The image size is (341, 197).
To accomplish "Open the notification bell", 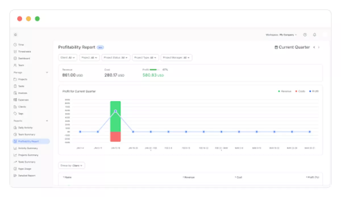I will click(x=314, y=35).
